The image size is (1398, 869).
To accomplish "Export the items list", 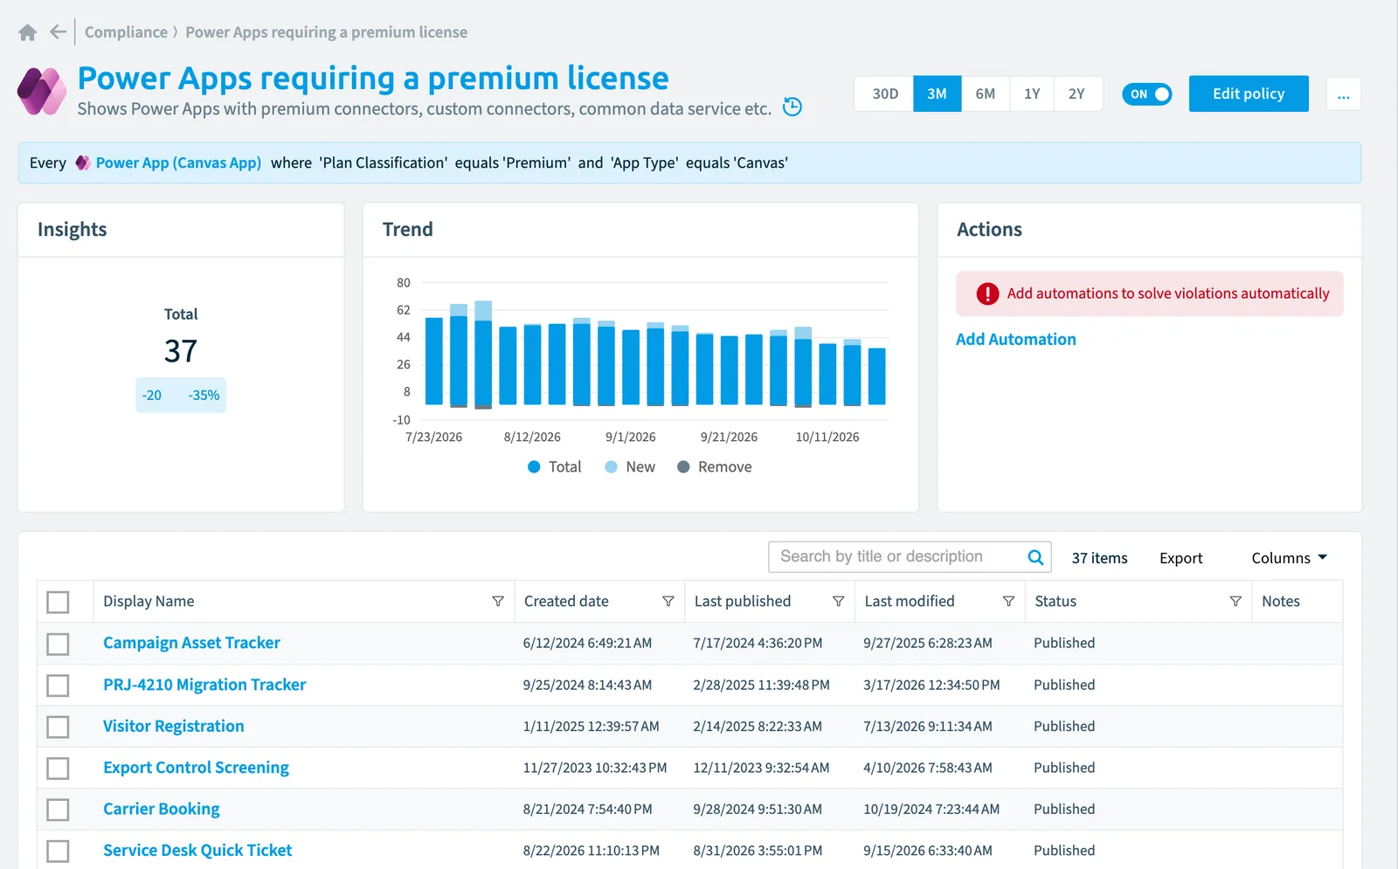I will (x=1180, y=558).
